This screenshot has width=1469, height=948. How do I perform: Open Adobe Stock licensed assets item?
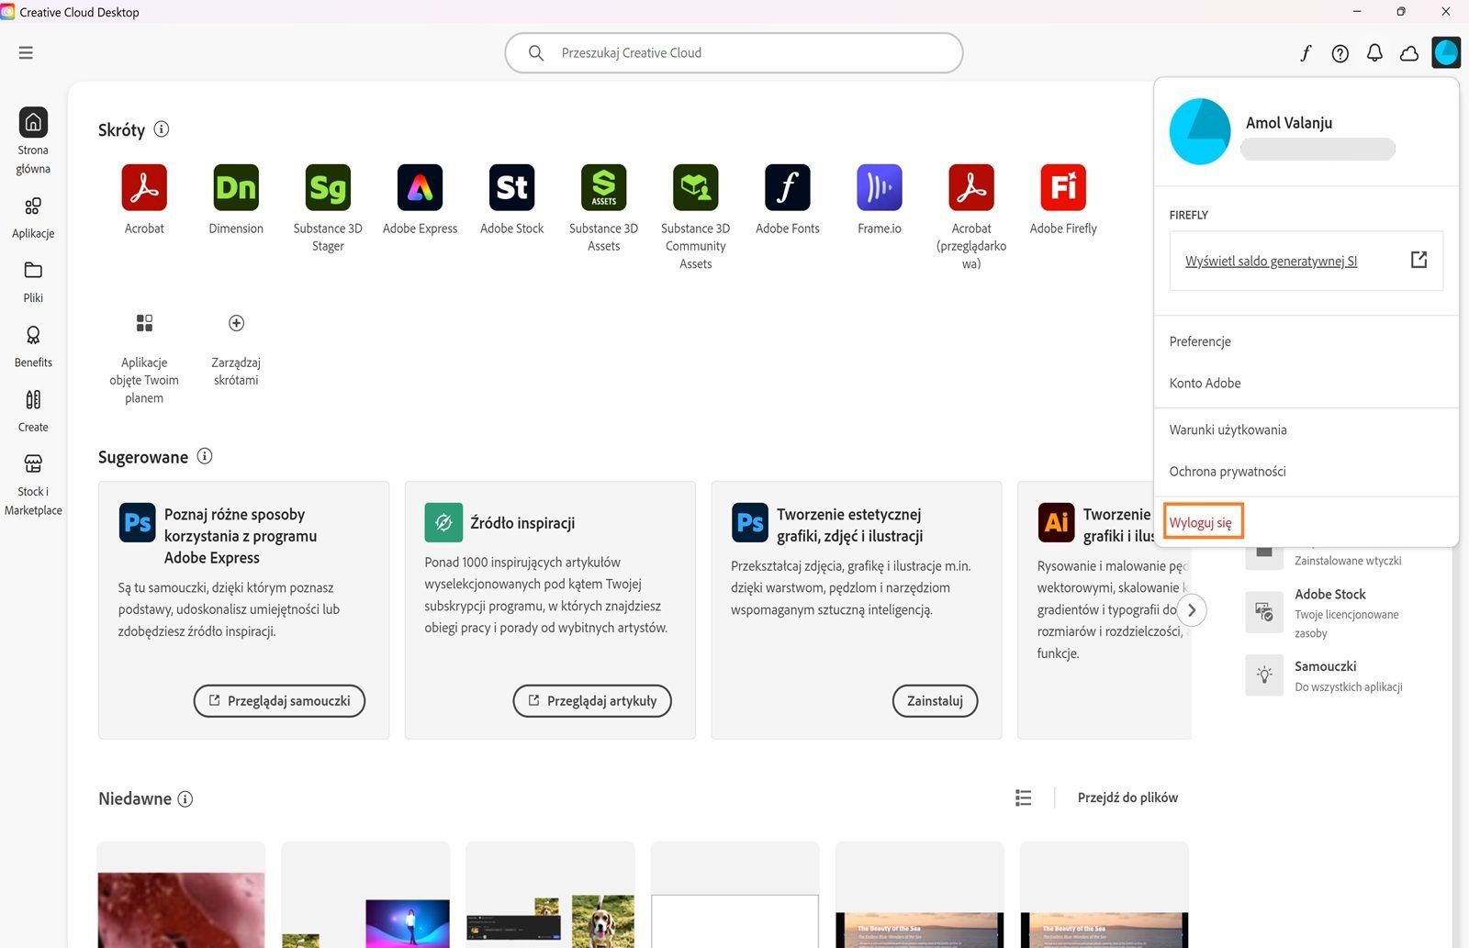pyautogui.click(x=1324, y=612)
